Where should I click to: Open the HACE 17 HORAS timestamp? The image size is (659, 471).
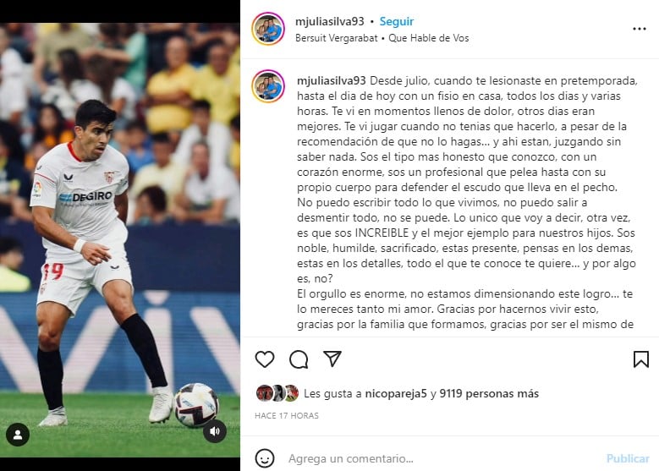287,415
